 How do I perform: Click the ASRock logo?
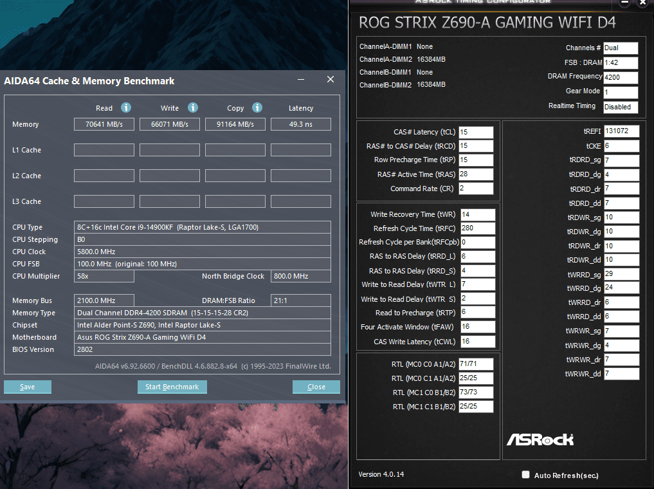coord(540,439)
